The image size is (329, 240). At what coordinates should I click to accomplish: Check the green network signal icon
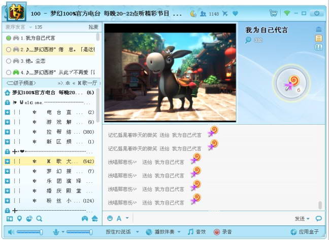click(x=287, y=13)
